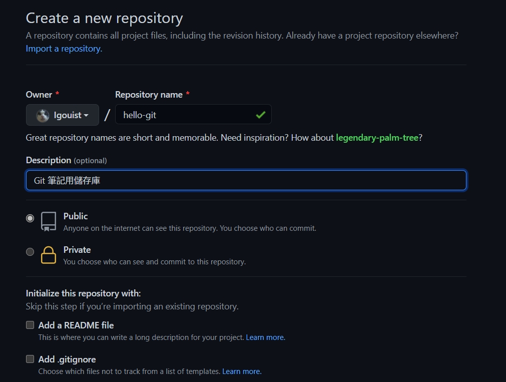
Task: Click the Create a new repository heading
Action: [x=104, y=18]
